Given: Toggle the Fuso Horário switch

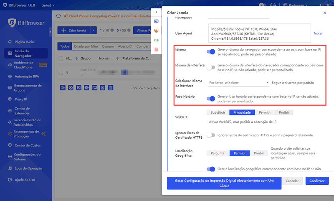Looking at the screenshot, I should (x=211, y=99).
